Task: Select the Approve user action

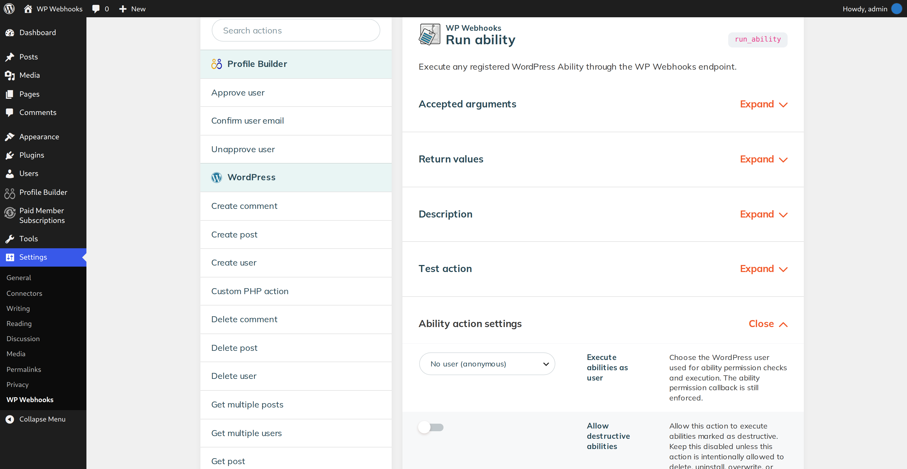Action: point(296,93)
